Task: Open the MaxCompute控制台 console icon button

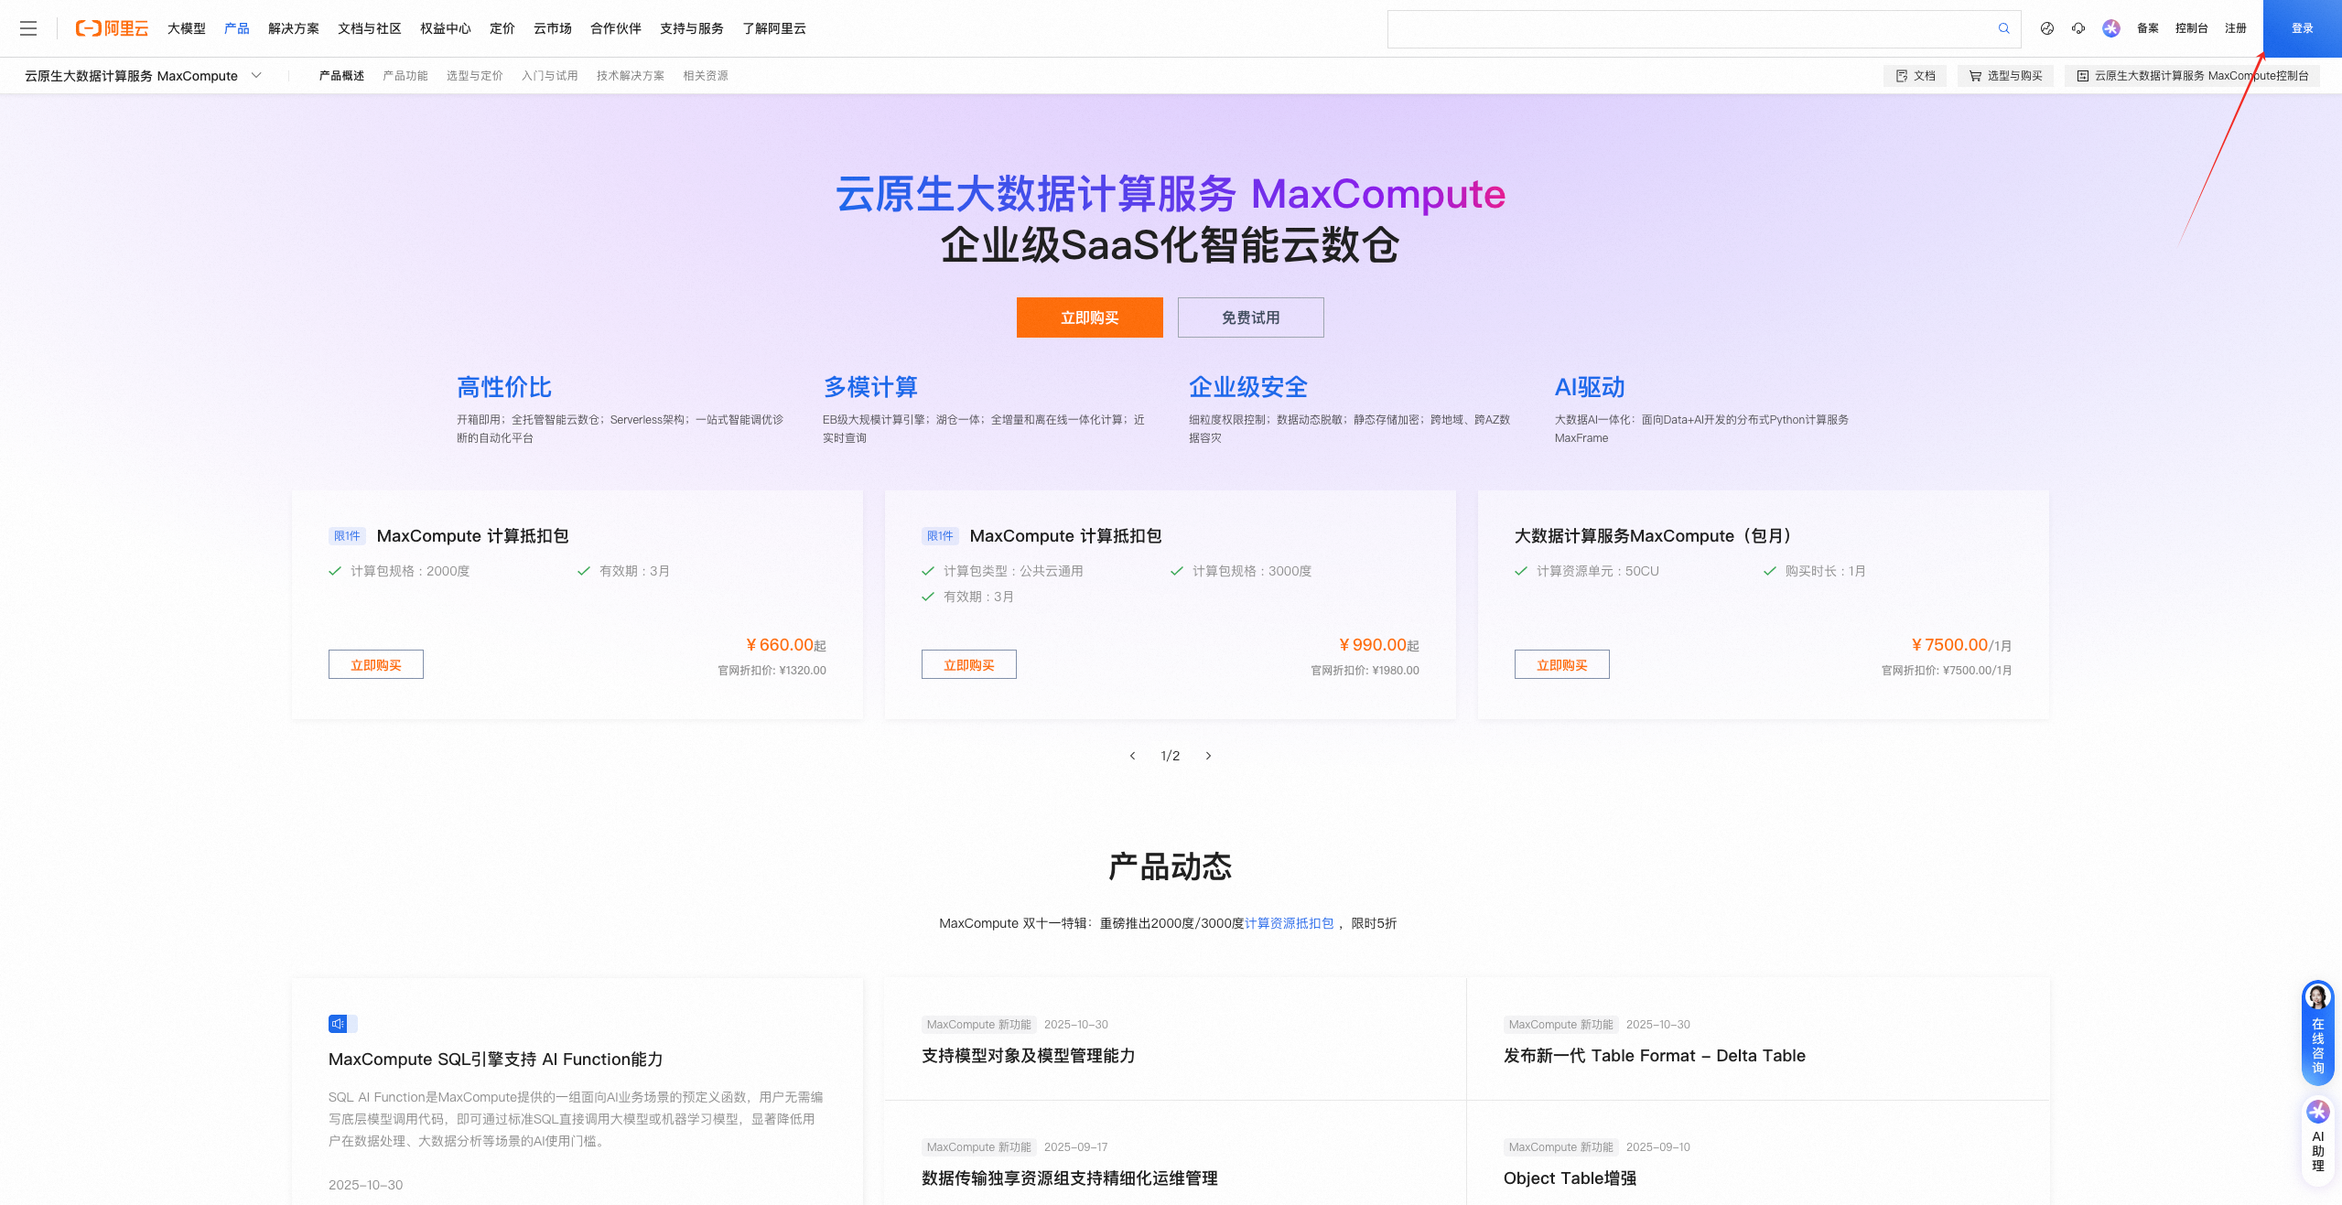Action: [x=2191, y=76]
